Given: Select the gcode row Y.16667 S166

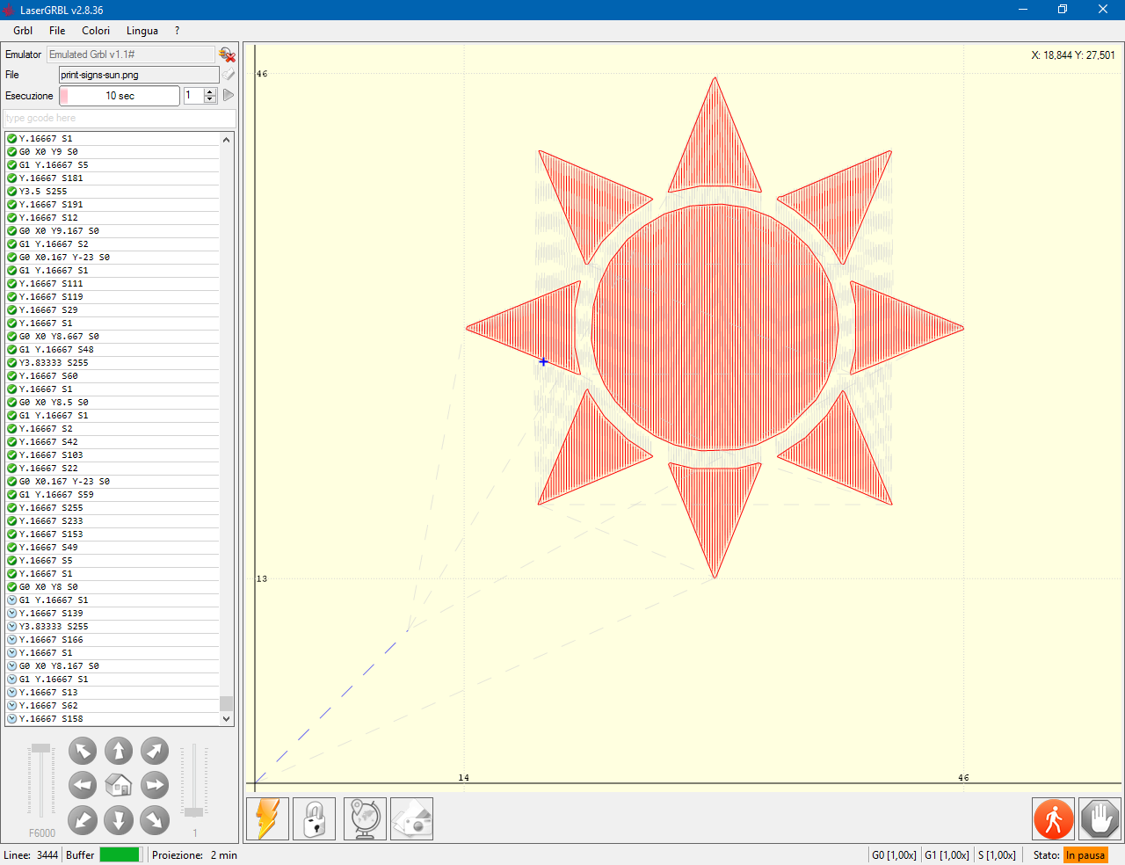Looking at the screenshot, I should [x=112, y=639].
